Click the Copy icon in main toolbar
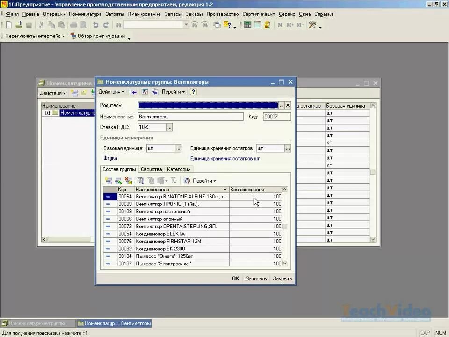This screenshot has height=337, width=449. tap(51, 25)
